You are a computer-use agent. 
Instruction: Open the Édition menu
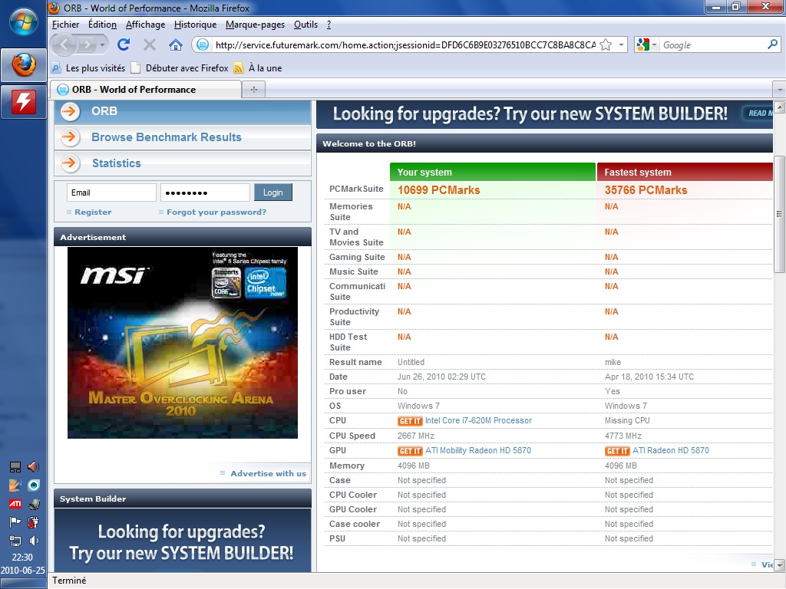[102, 25]
